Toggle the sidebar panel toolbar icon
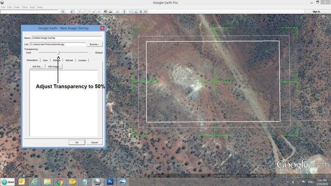The width and height of the screenshot is (331, 186). [x=72, y=11]
